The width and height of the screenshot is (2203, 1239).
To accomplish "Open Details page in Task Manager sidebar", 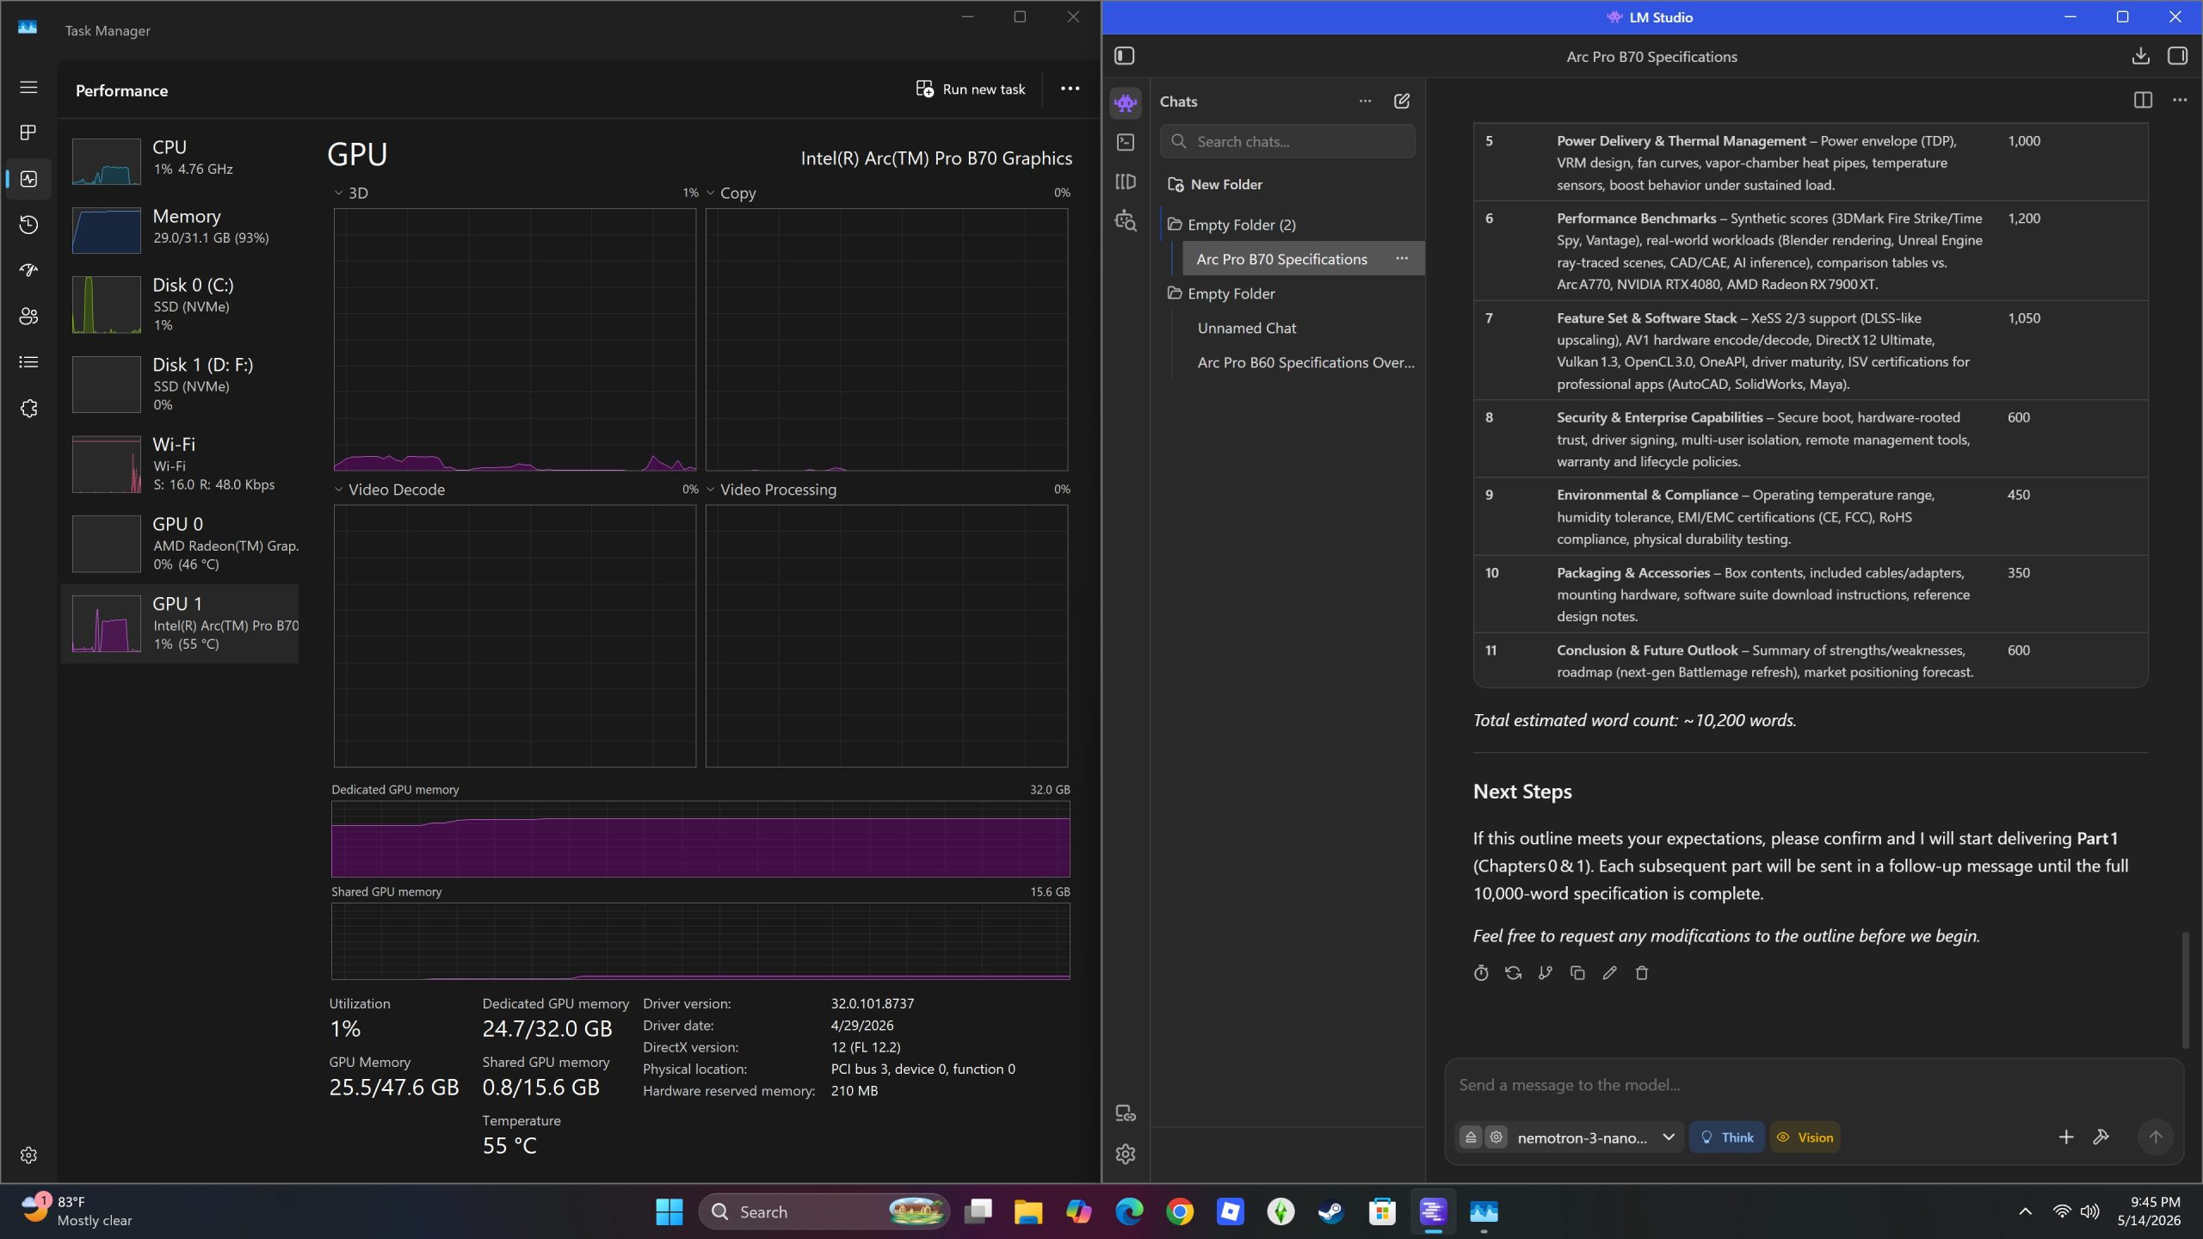I will pos(28,362).
